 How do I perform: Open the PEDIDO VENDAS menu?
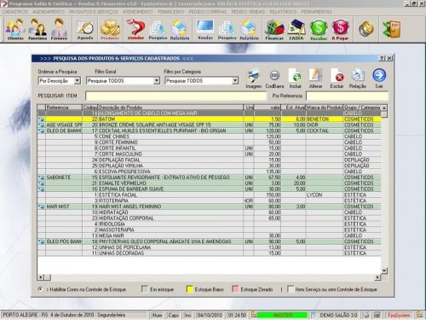pyautogui.click(x=248, y=12)
